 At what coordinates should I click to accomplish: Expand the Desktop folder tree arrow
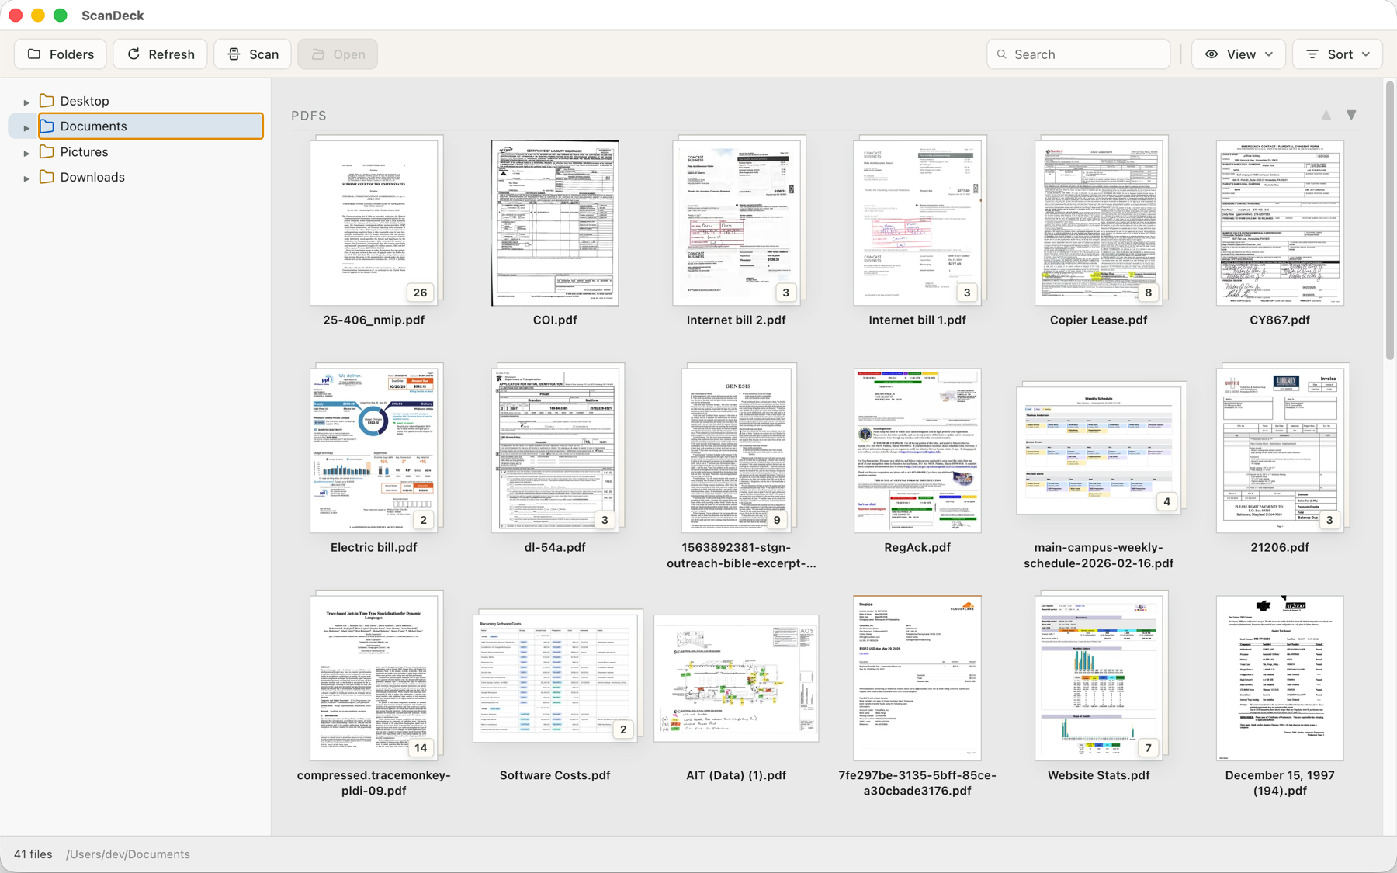point(26,102)
